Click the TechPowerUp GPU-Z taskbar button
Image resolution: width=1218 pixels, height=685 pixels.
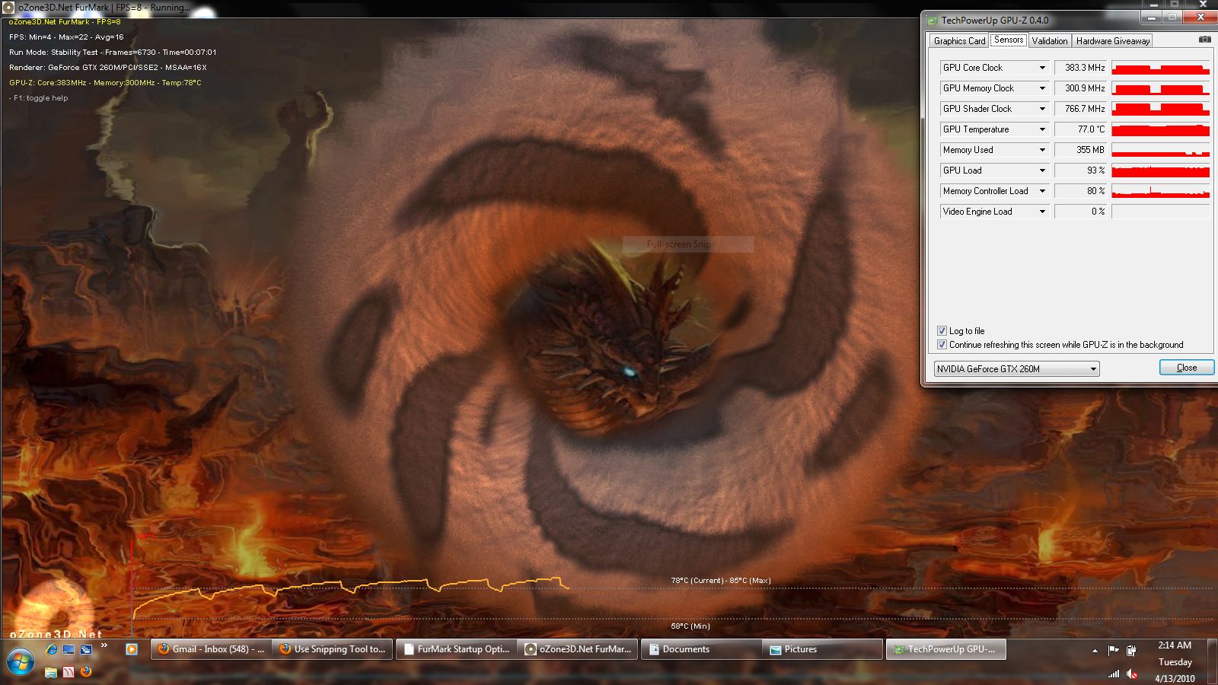(945, 649)
